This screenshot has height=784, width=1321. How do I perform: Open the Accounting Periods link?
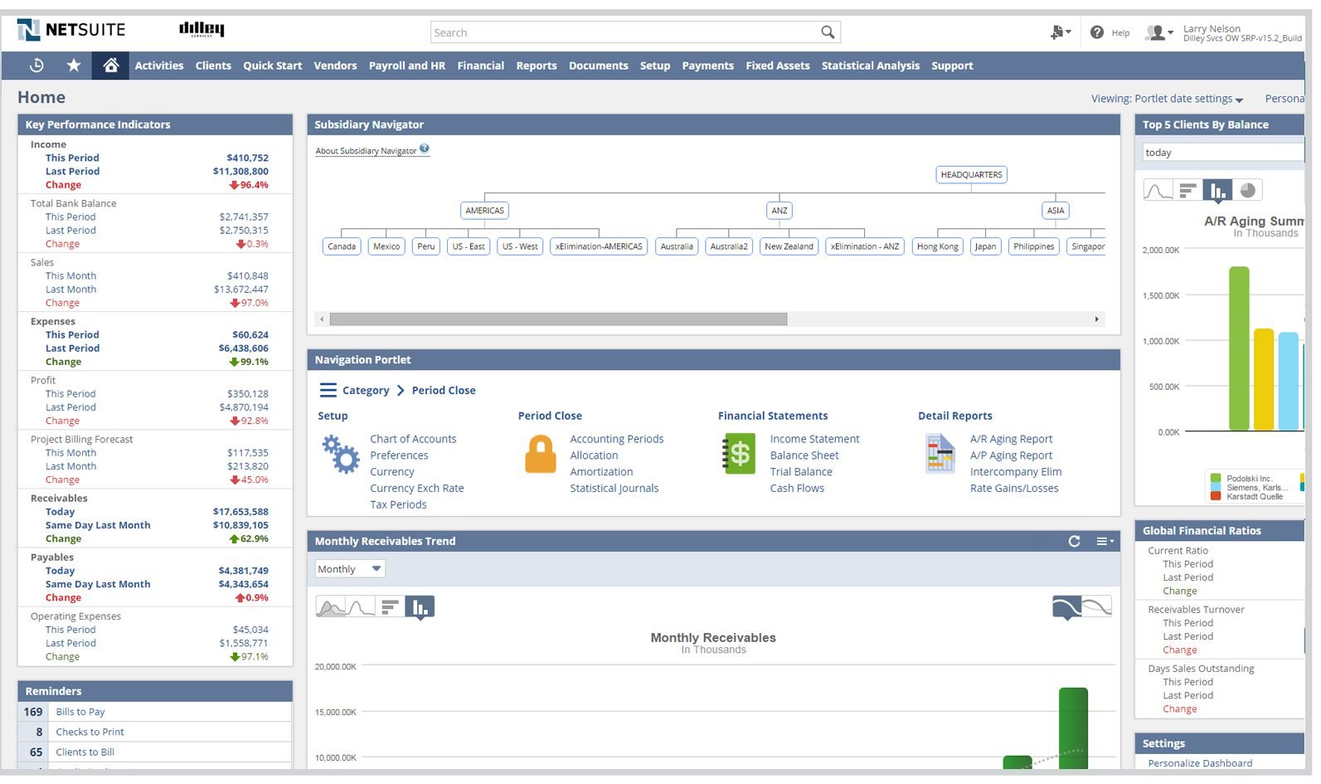pyautogui.click(x=617, y=439)
